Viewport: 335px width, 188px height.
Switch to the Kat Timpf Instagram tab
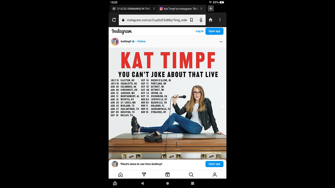point(179,8)
